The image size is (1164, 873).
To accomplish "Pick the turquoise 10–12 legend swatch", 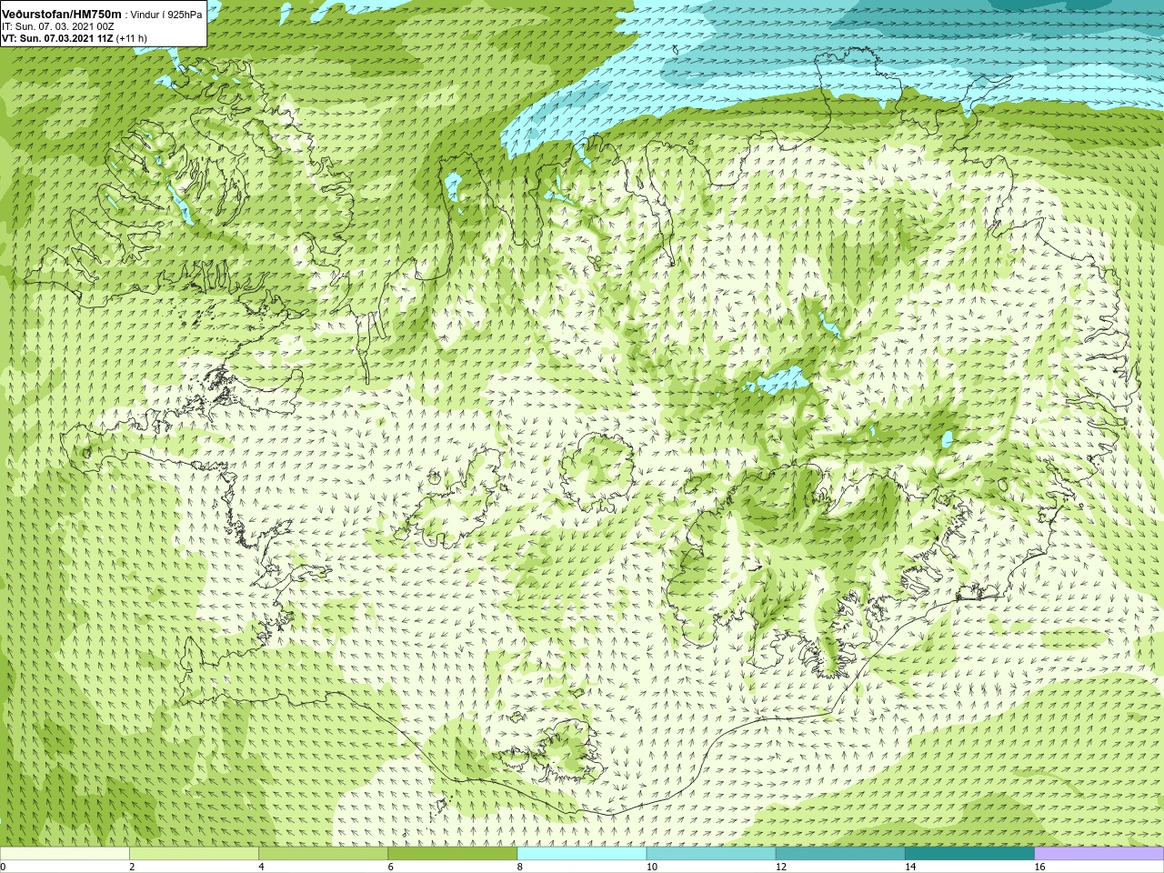I will click(711, 854).
